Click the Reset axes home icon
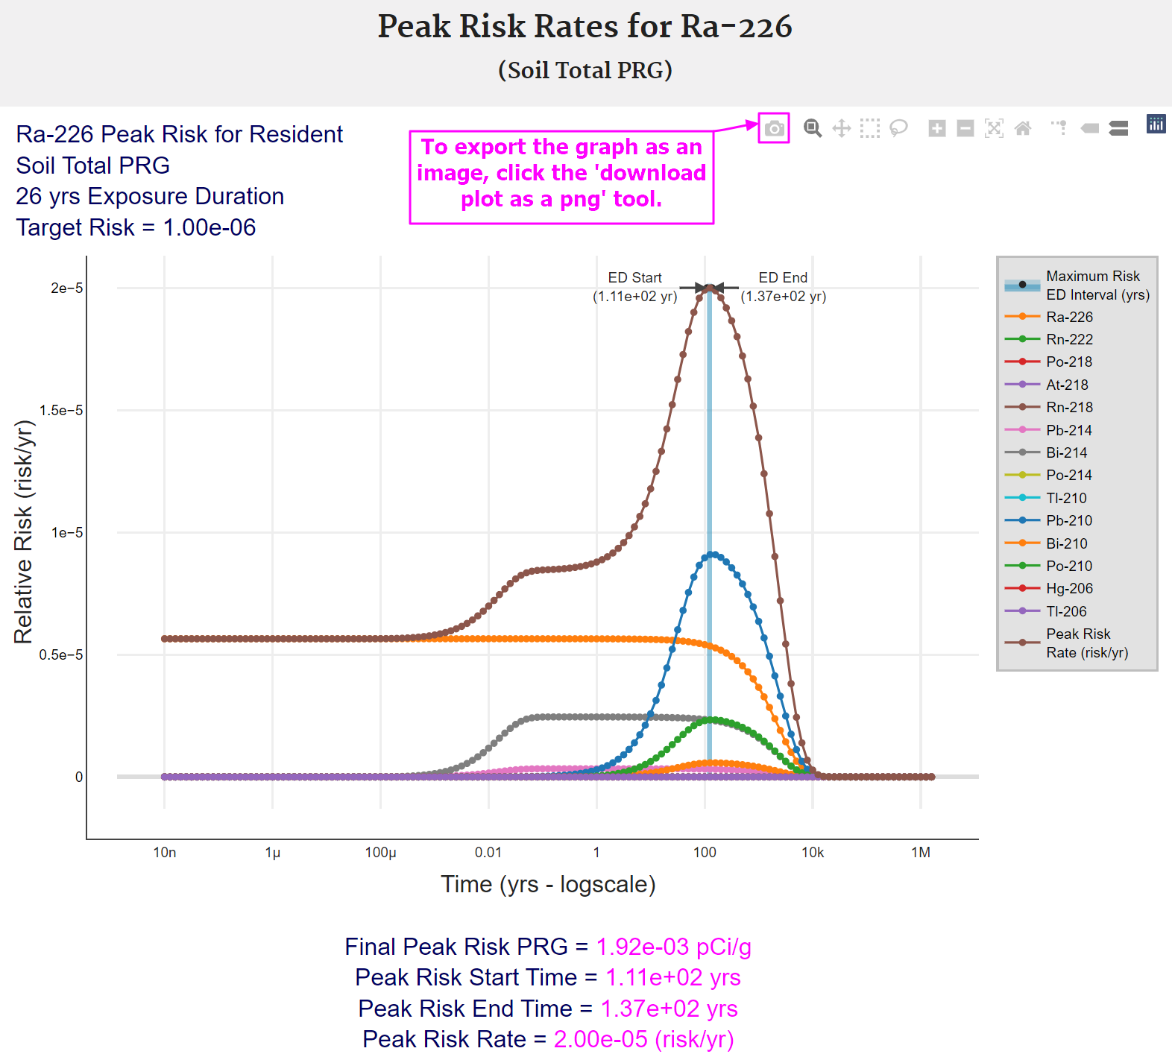 coord(1023,128)
